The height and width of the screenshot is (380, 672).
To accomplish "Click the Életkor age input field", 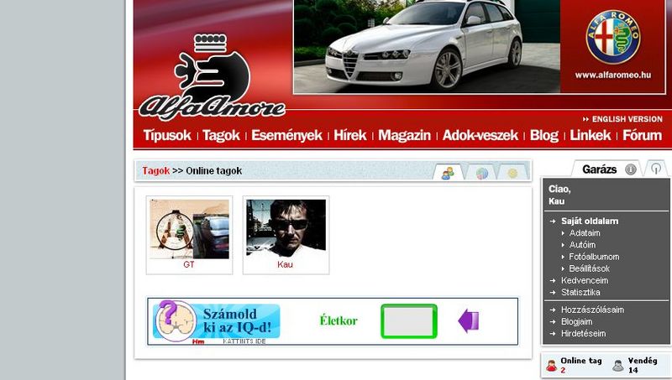I will (409, 321).
